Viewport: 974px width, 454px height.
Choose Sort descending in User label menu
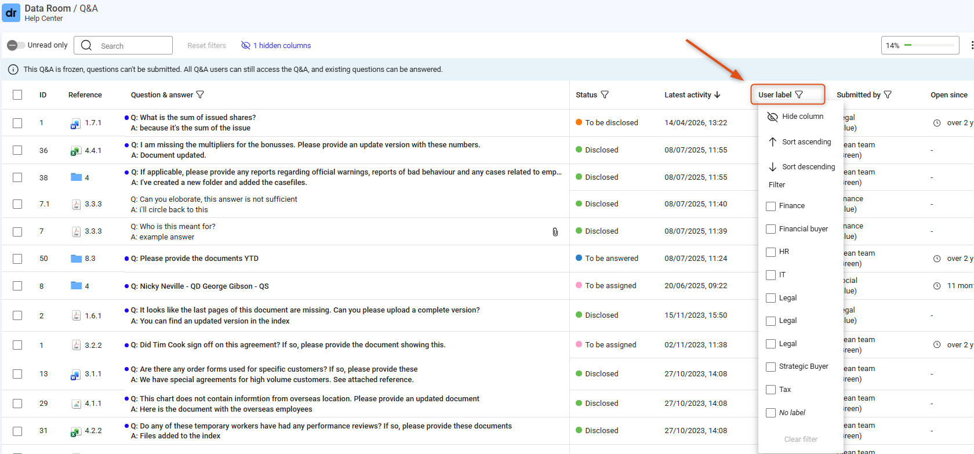click(x=801, y=167)
